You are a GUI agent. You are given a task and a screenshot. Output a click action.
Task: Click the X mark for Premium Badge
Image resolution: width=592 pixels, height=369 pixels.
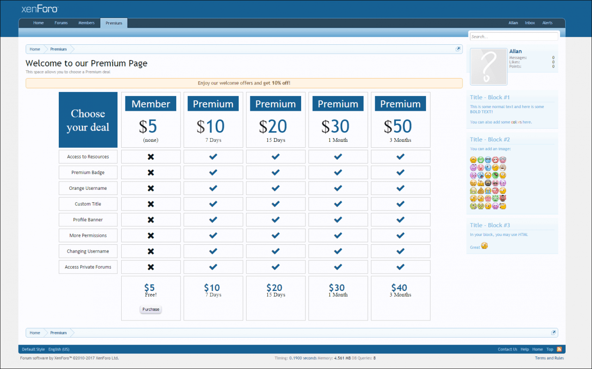[x=151, y=172]
